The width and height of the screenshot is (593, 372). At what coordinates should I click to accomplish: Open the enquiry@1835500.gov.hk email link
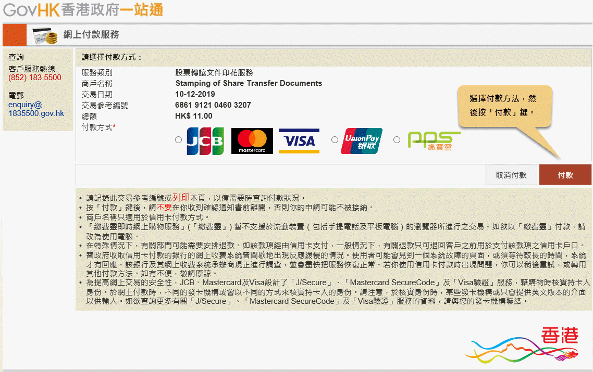[36, 109]
